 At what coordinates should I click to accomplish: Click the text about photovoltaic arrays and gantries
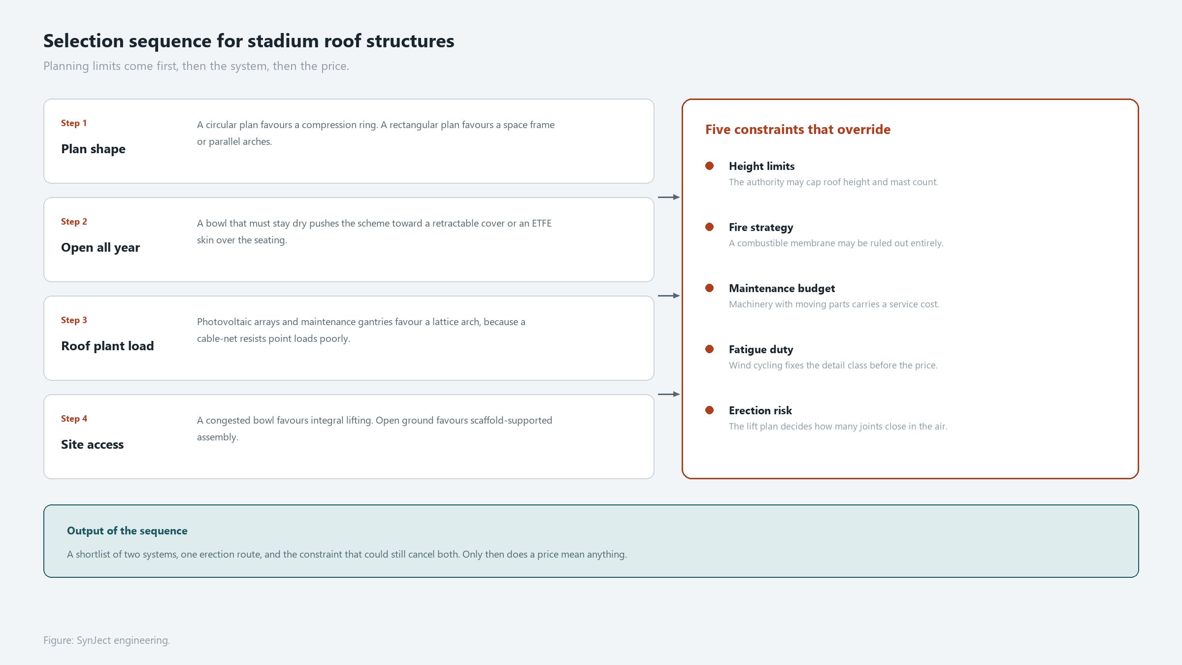click(x=361, y=330)
